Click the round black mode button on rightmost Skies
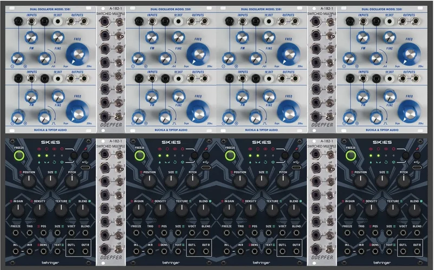 (405, 156)
